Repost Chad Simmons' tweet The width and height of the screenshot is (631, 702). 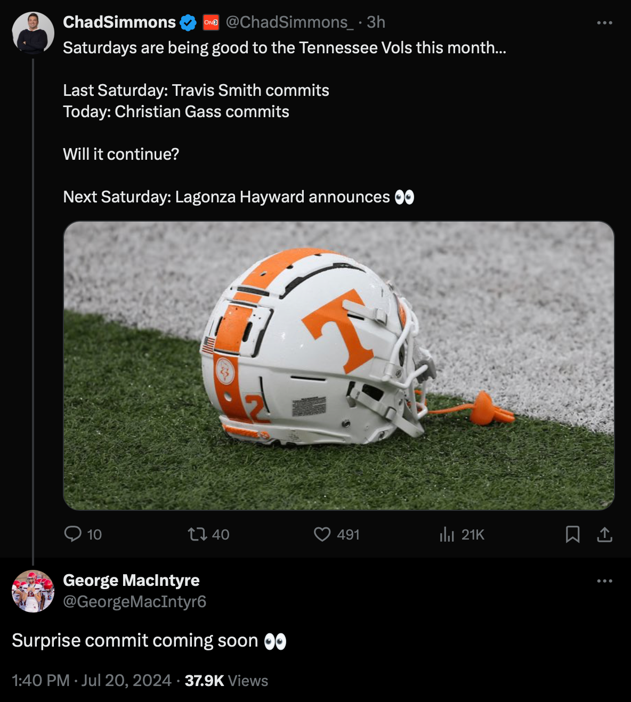197,534
